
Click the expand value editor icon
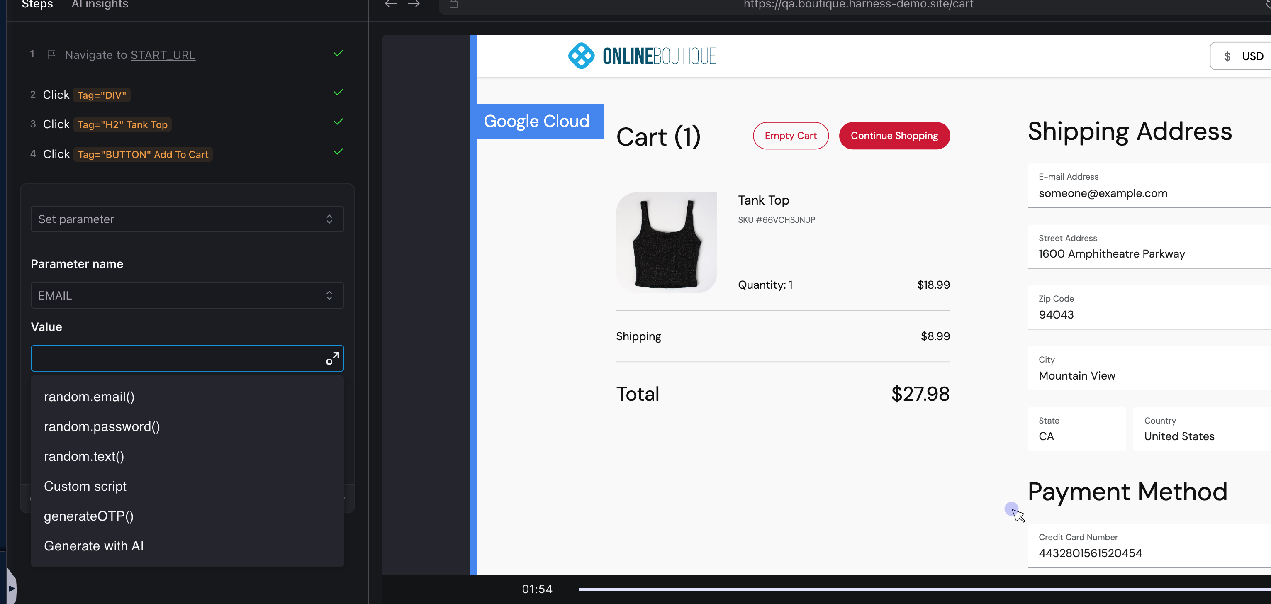click(332, 358)
